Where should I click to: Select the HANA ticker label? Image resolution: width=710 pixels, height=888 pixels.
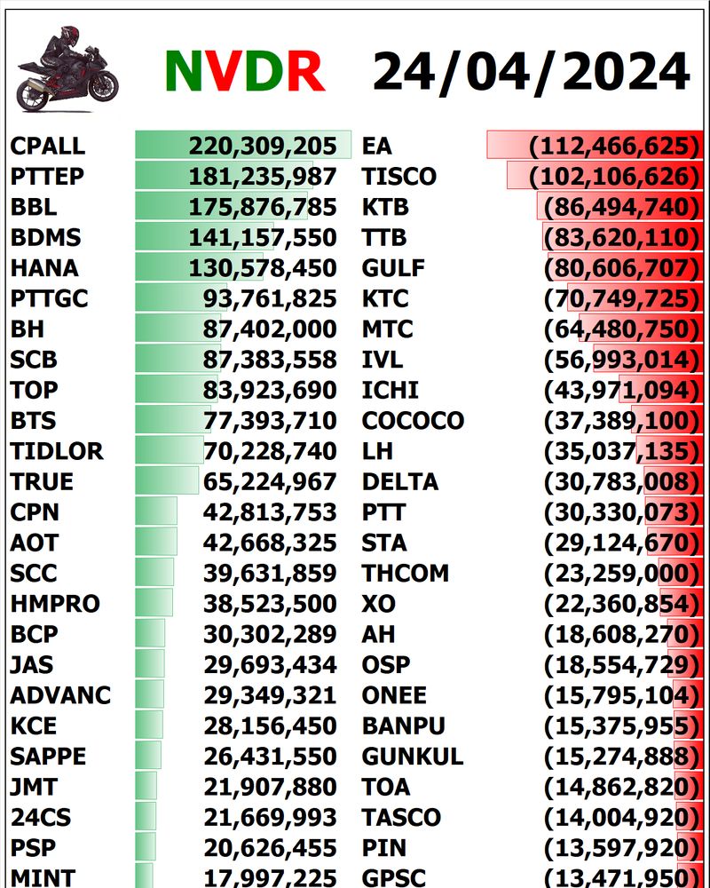[x=44, y=268]
